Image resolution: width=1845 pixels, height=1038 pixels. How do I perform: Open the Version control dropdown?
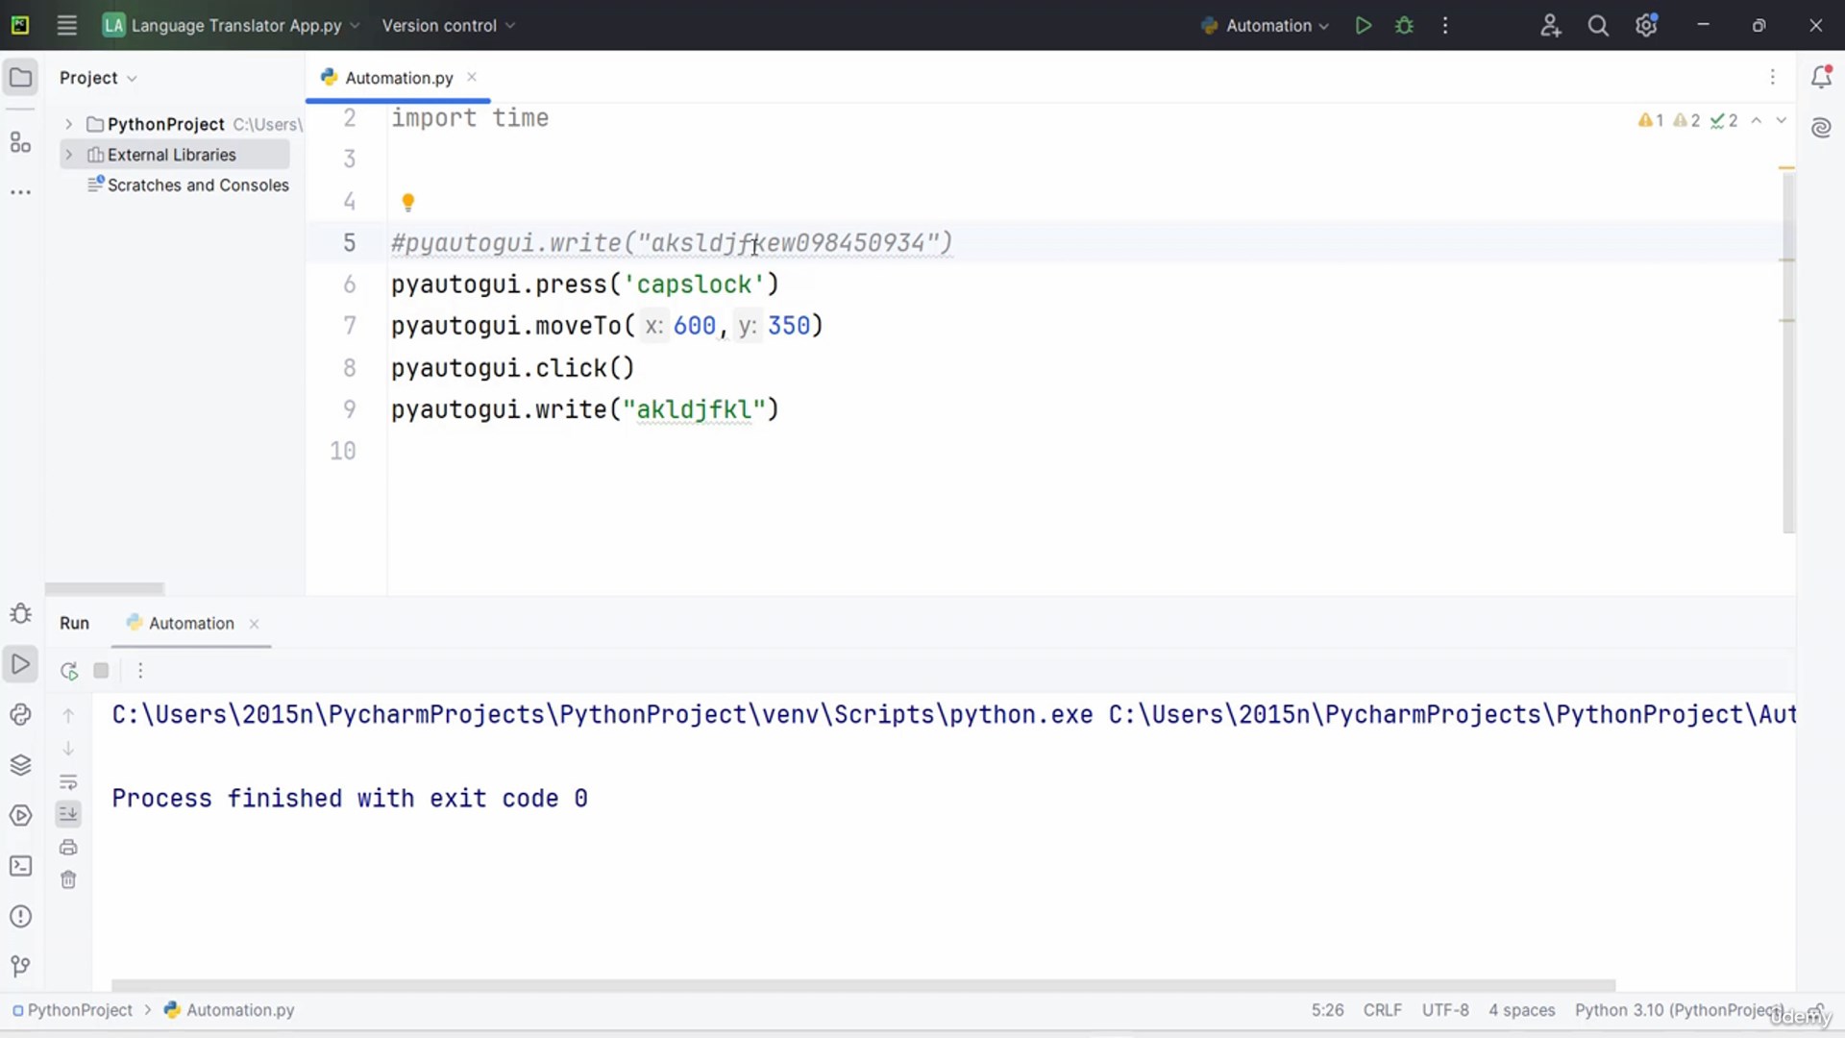448,26
